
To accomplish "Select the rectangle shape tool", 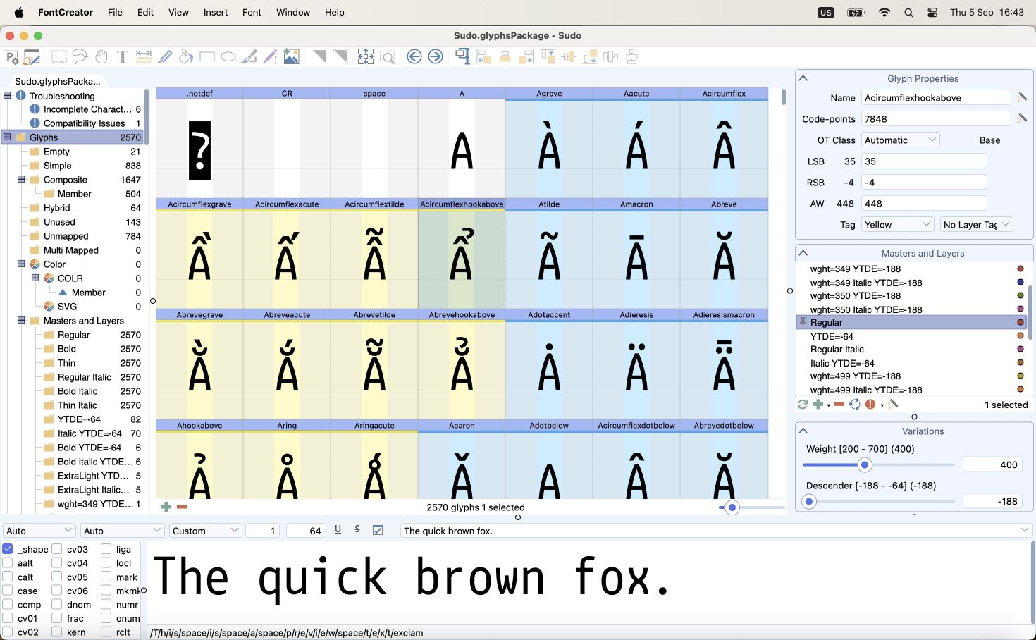I will point(207,57).
